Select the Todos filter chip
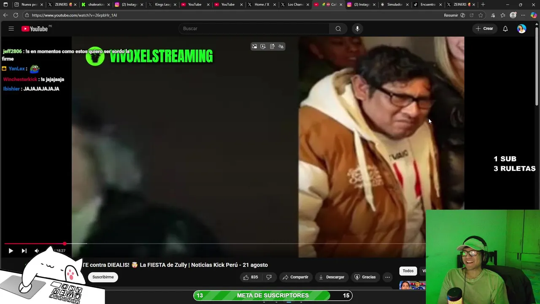This screenshot has height=304, width=540. click(408, 271)
